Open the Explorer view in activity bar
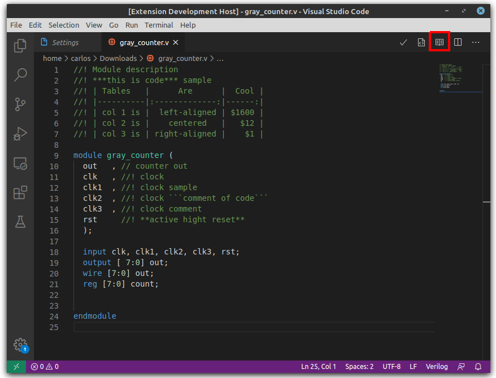Screen dimensions: 496x378 coord(20,46)
